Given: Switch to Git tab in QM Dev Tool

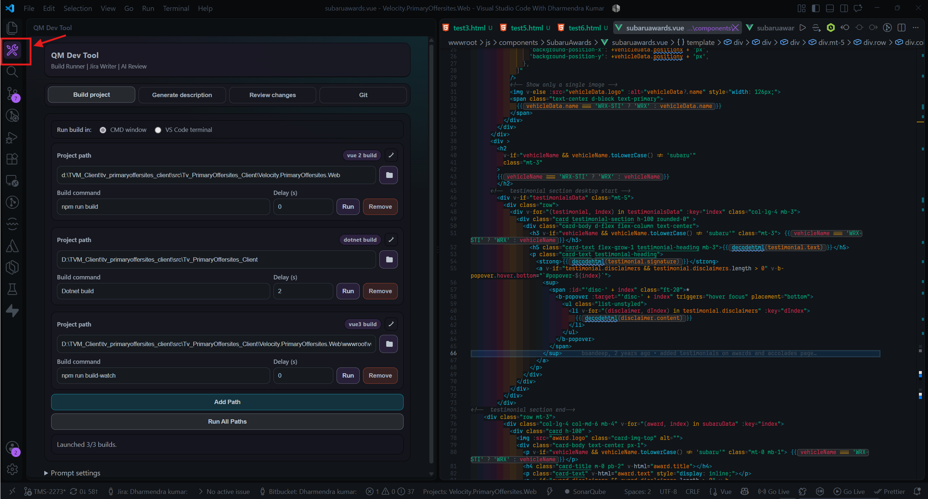Looking at the screenshot, I should click(363, 95).
